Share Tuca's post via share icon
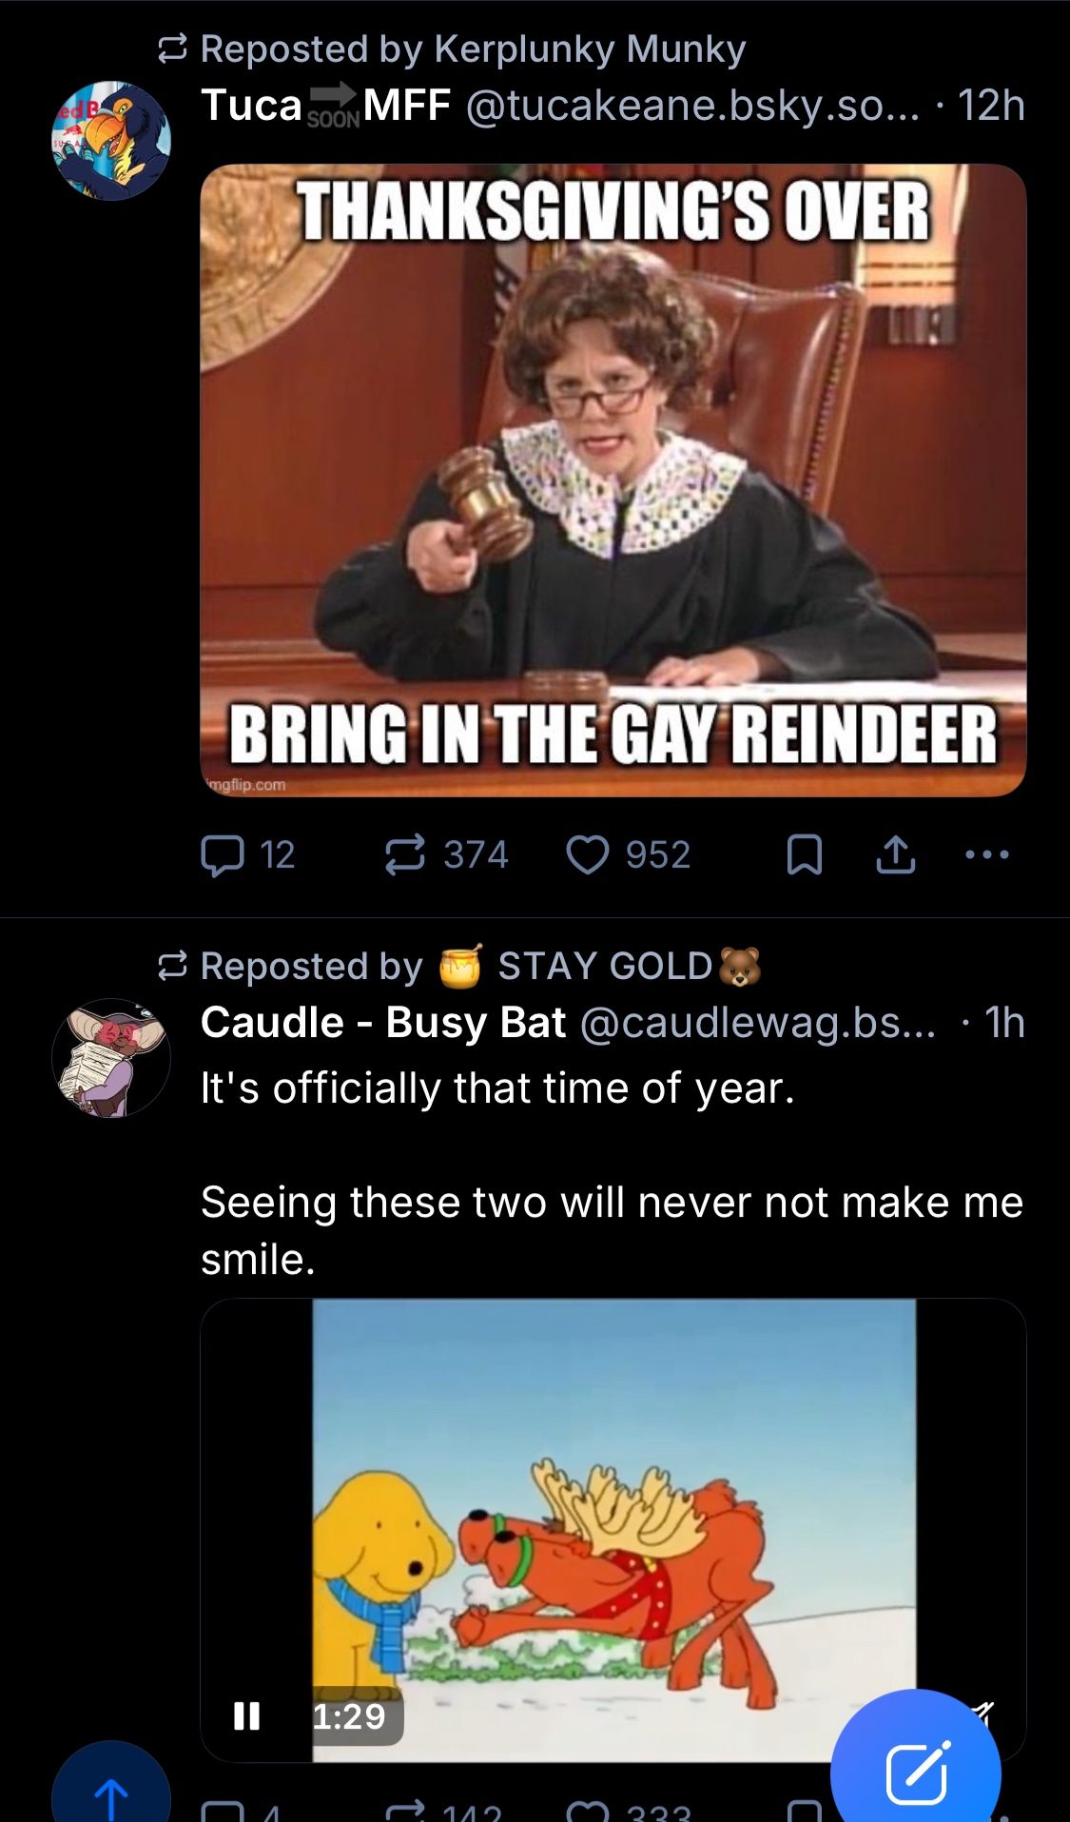Image resolution: width=1070 pixels, height=1822 pixels. [x=895, y=854]
